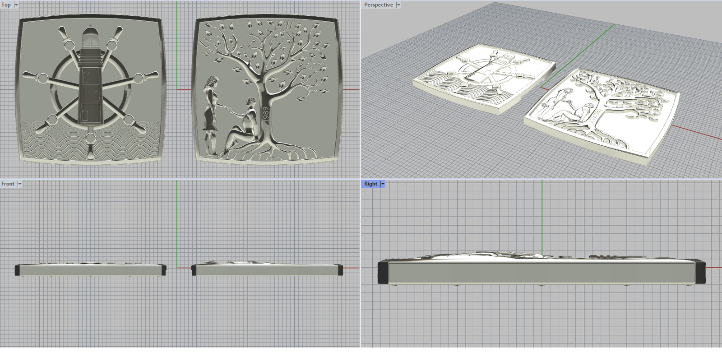Open the Top viewport dropdown arrow
The height and width of the screenshot is (352, 722).
click(16, 5)
